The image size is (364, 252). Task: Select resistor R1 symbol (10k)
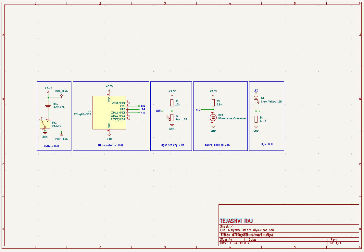[172, 103]
